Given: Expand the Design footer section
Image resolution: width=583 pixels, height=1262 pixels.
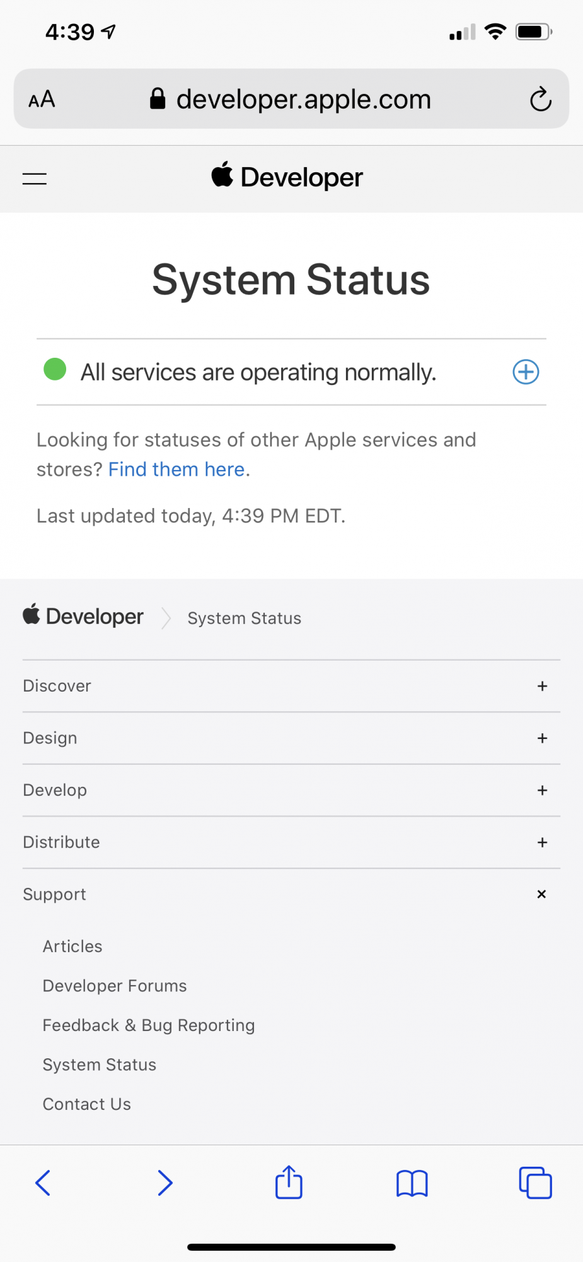Looking at the screenshot, I should tap(542, 738).
